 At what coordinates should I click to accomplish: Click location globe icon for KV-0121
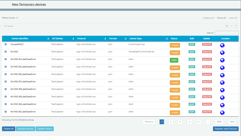point(222,53)
